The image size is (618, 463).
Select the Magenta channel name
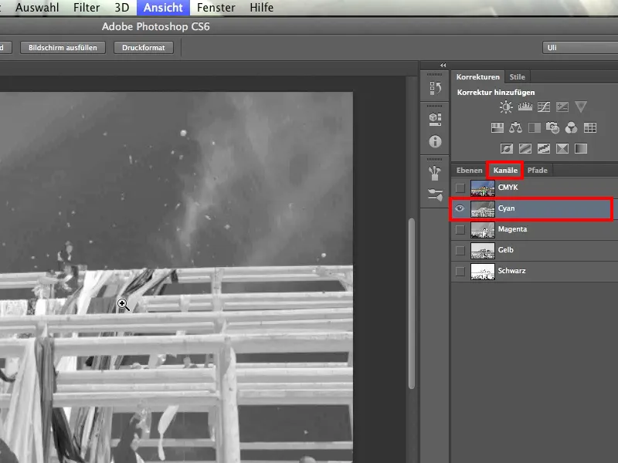point(512,229)
